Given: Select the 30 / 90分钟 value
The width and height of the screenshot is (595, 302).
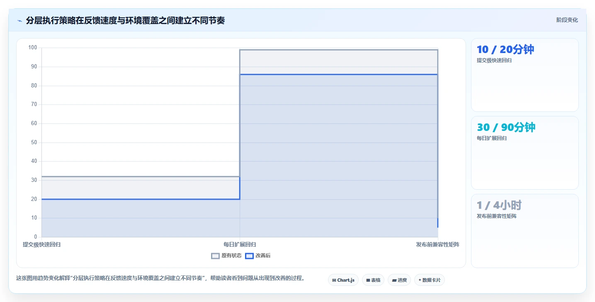Looking at the screenshot, I should [x=506, y=127].
